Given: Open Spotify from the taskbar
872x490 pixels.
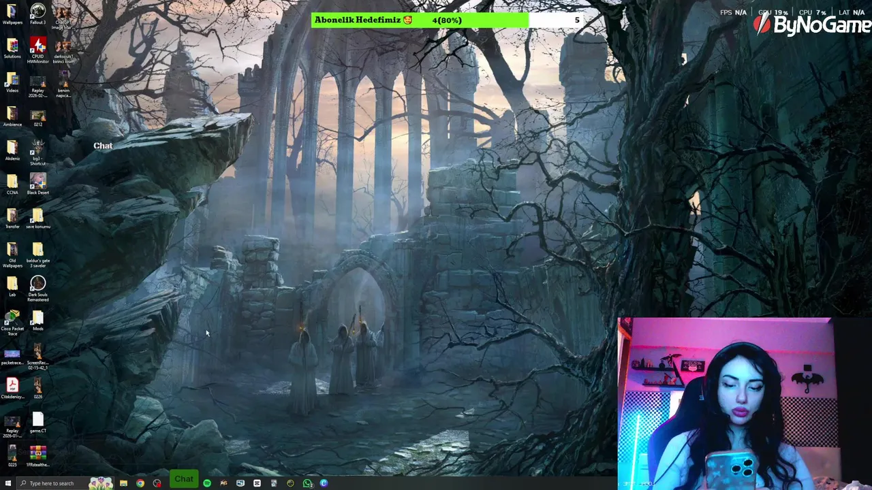Looking at the screenshot, I should (x=207, y=483).
